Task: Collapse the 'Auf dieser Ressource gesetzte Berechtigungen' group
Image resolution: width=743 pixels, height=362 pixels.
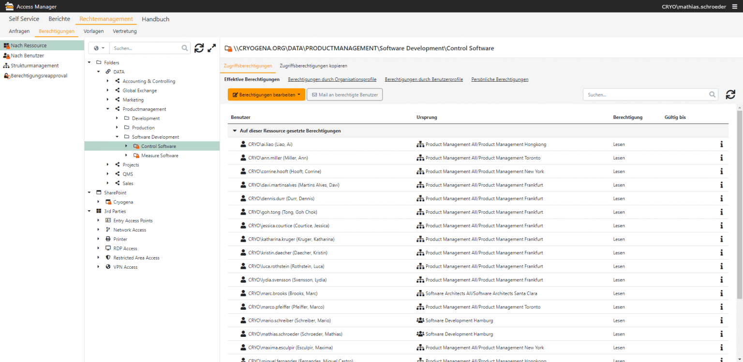Action: 235,130
